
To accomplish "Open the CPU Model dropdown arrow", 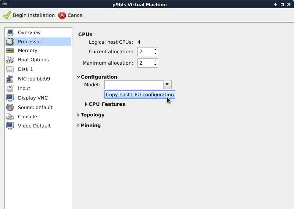I will click(167, 85).
